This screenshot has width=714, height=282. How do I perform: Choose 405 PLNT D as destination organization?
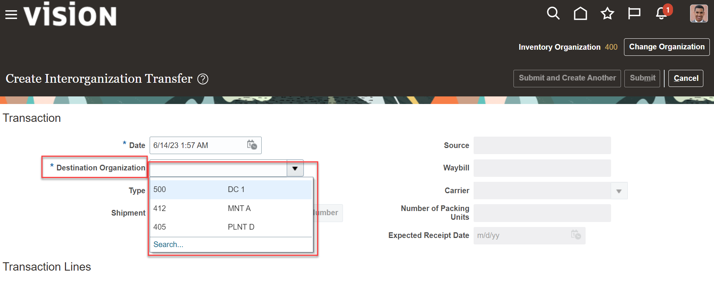point(228,227)
